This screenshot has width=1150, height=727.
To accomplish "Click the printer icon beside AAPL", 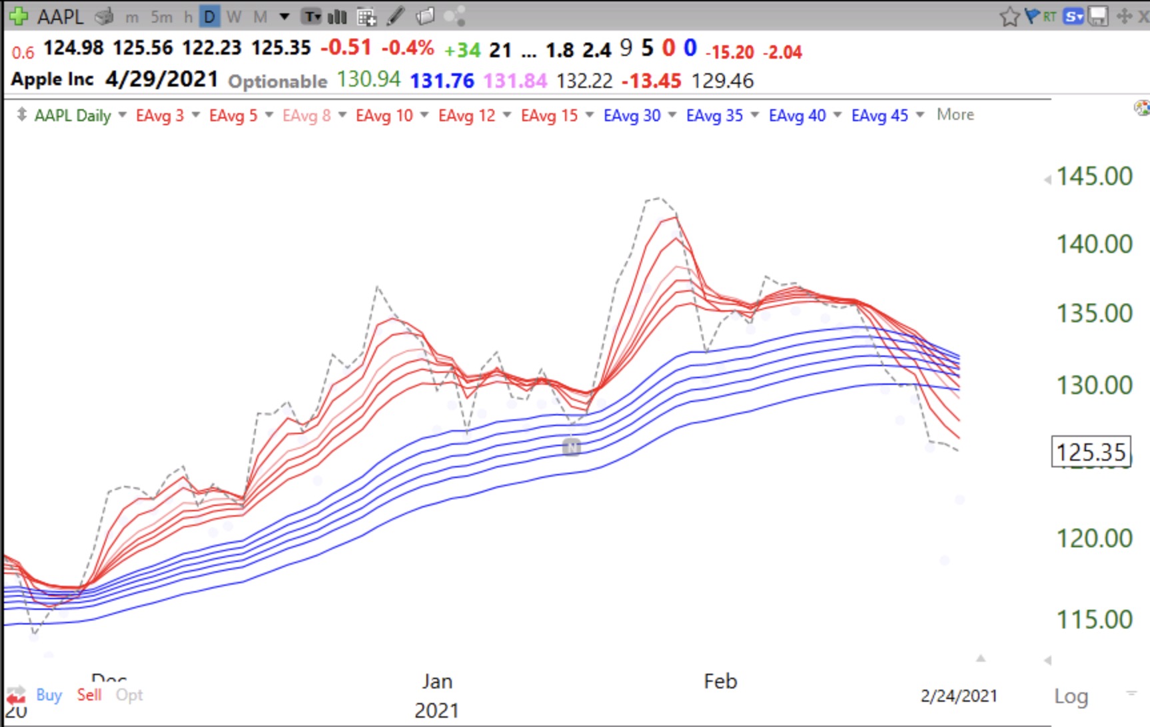I will tap(104, 16).
